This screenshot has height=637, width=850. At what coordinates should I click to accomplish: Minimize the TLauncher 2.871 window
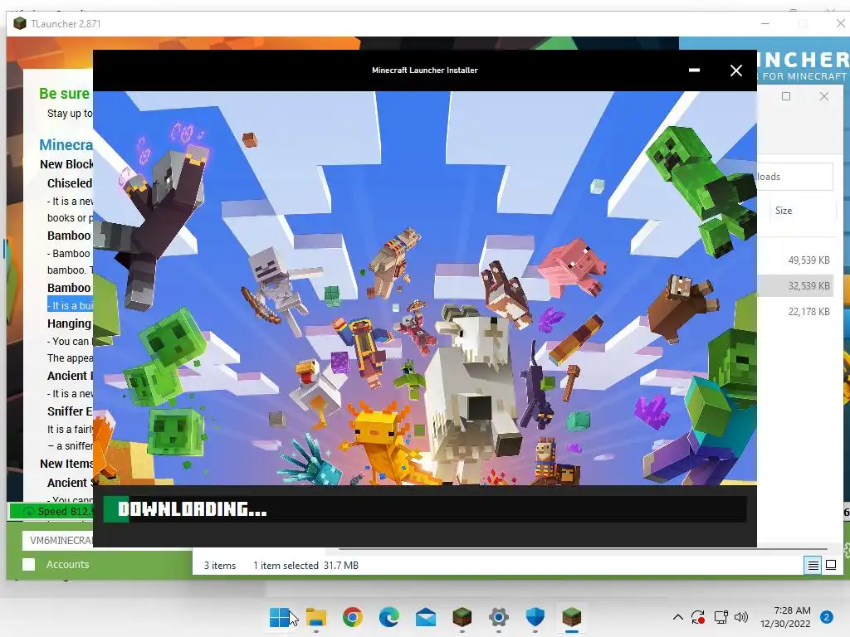click(x=765, y=24)
